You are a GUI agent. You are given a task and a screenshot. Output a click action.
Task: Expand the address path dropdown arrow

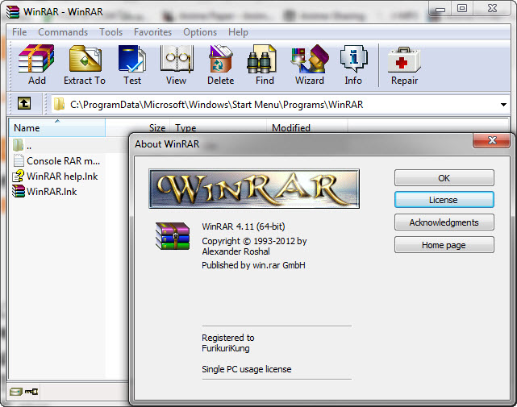(503, 105)
